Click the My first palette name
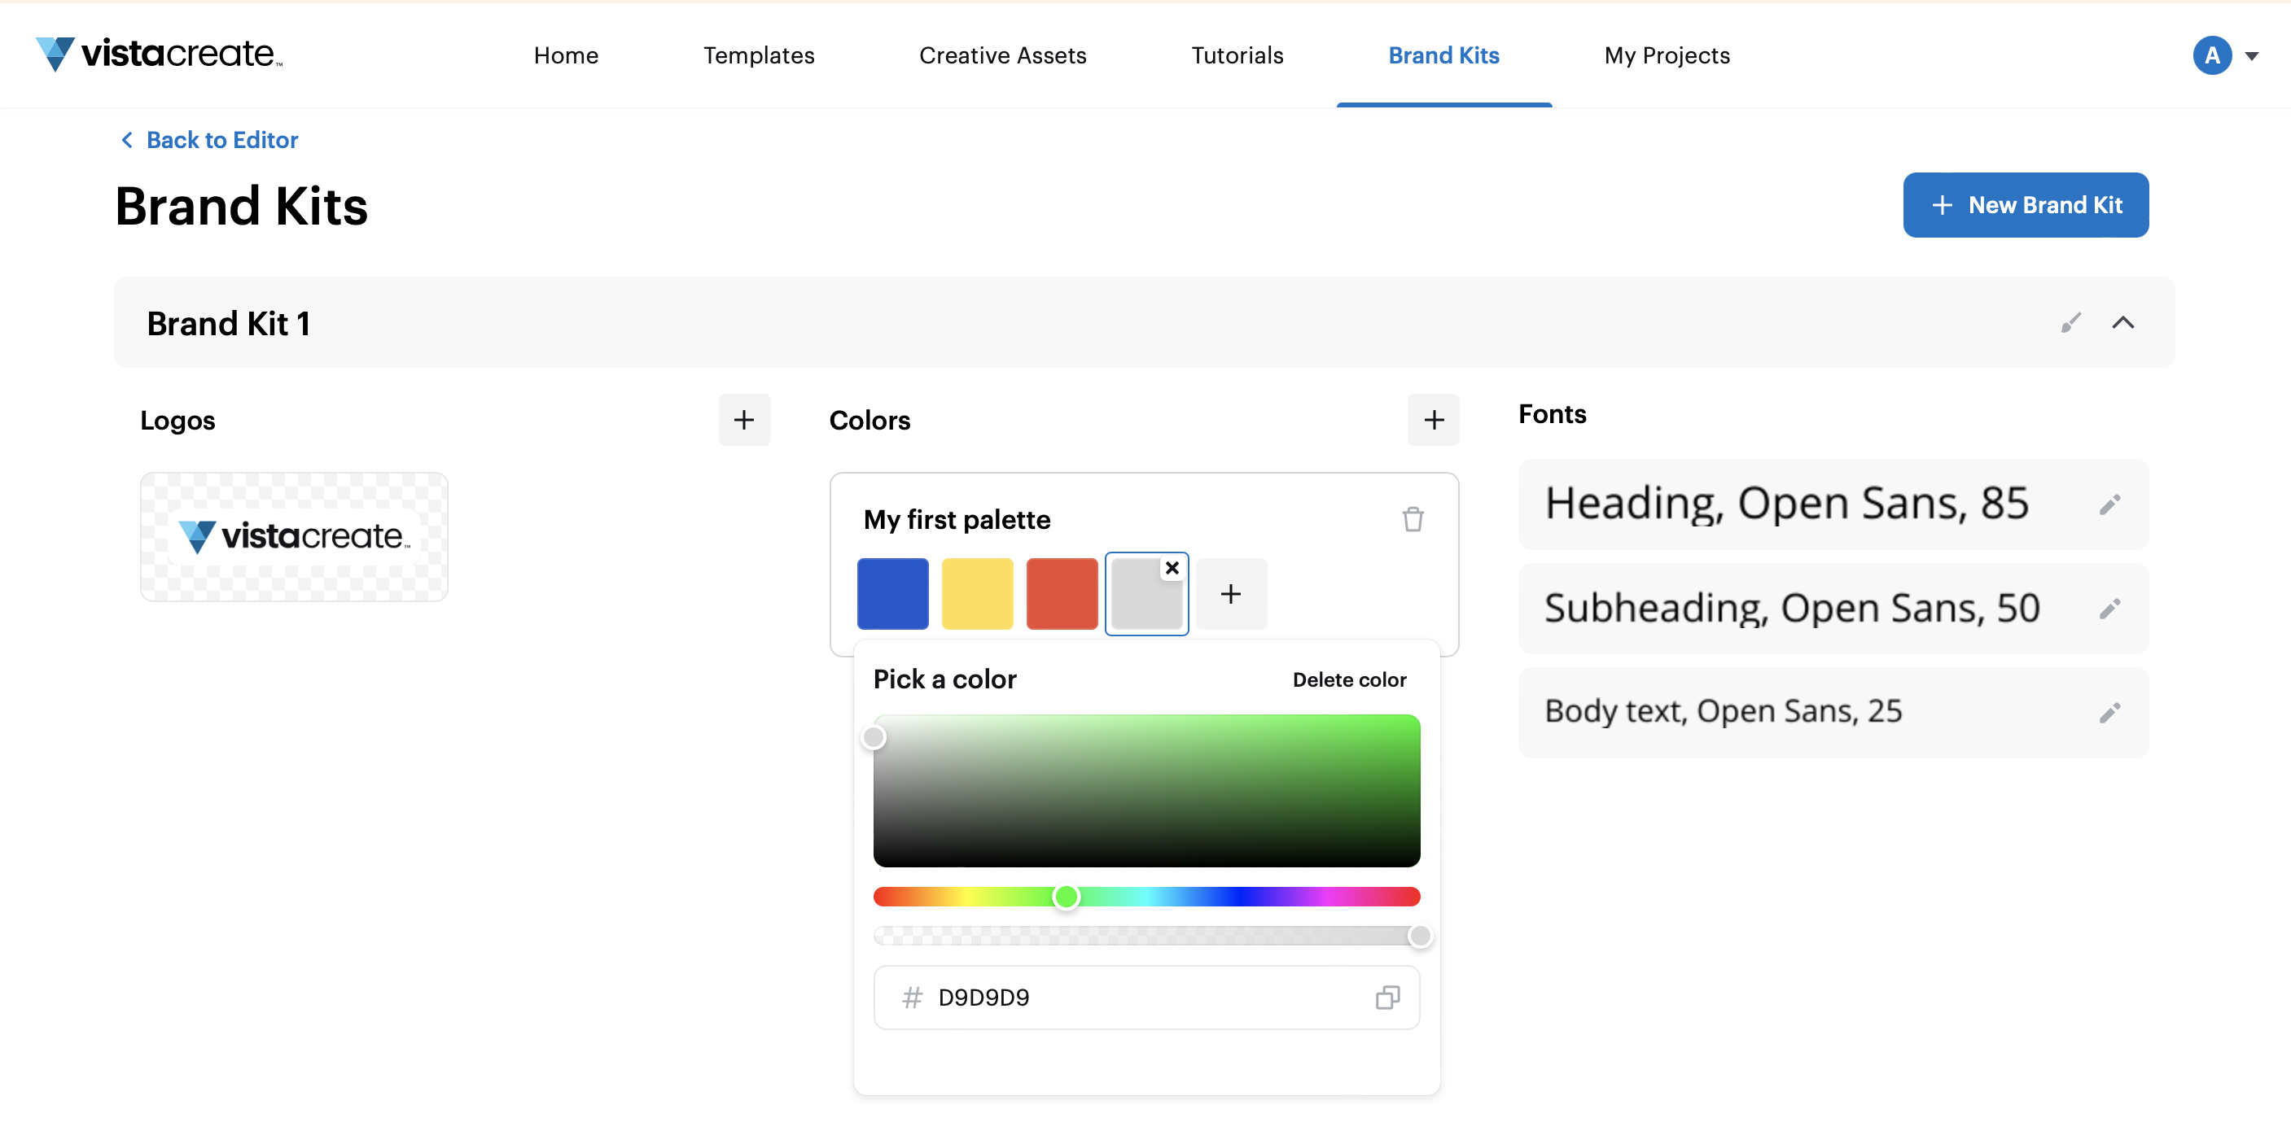Screen dimensions: 2291x1144 [957, 519]
